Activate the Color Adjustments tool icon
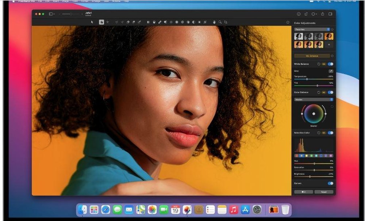The width and height of the screenshot is (365, 221). [x=101, y=22]
